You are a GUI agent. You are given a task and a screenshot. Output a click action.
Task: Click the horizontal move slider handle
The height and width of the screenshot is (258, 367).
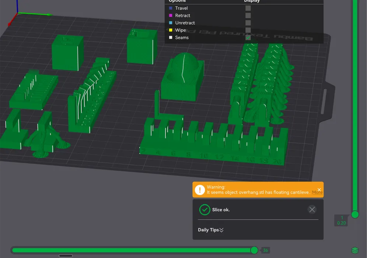254,250
